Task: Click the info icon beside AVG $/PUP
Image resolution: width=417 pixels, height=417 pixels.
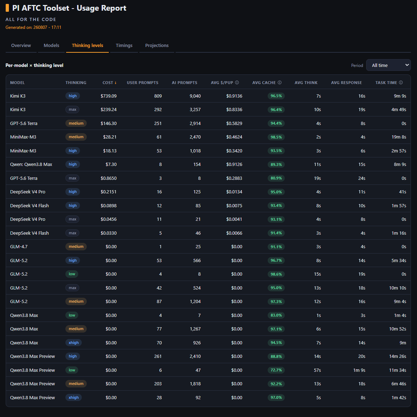Action: (x=237, y=83)
